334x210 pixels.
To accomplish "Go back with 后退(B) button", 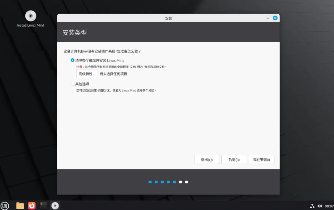I will click(x=234, y=160).
